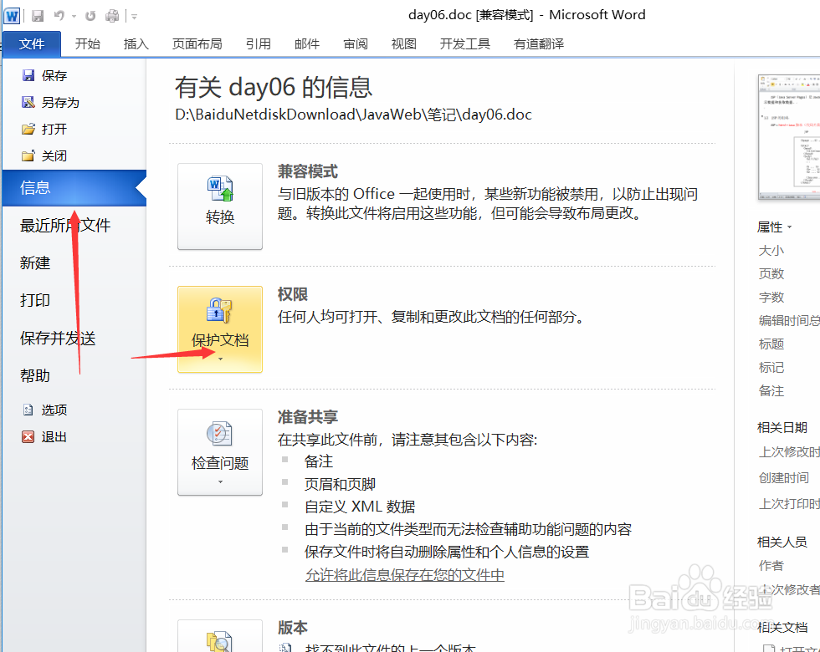Click the quick print icon in title bar
The image size is (820, 652).
pyautogui.click(x=112, y=16)
